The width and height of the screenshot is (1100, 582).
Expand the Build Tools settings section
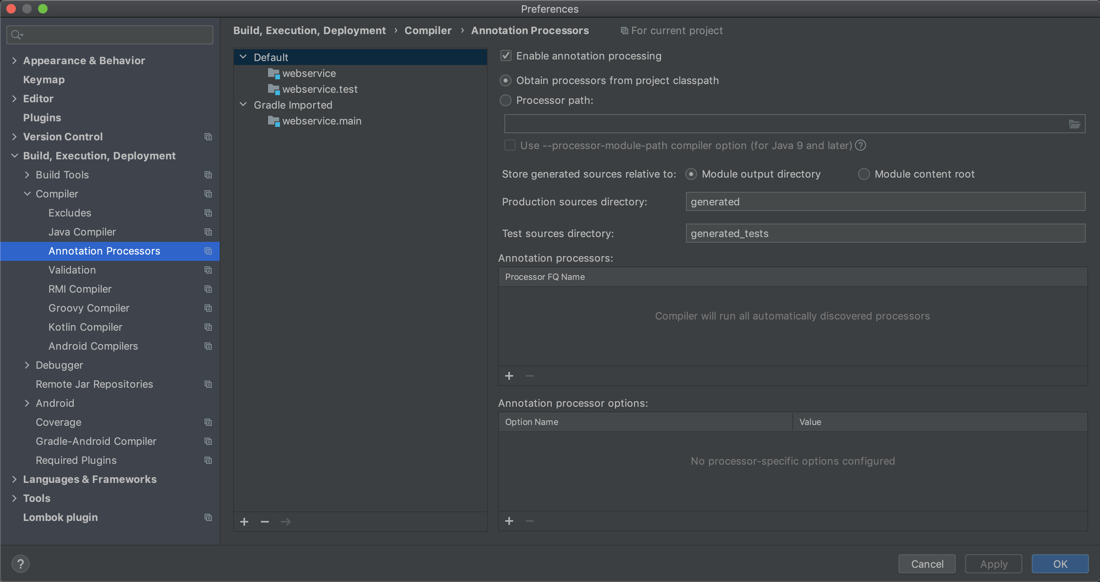pyautogui.click(x=27, y=175)
